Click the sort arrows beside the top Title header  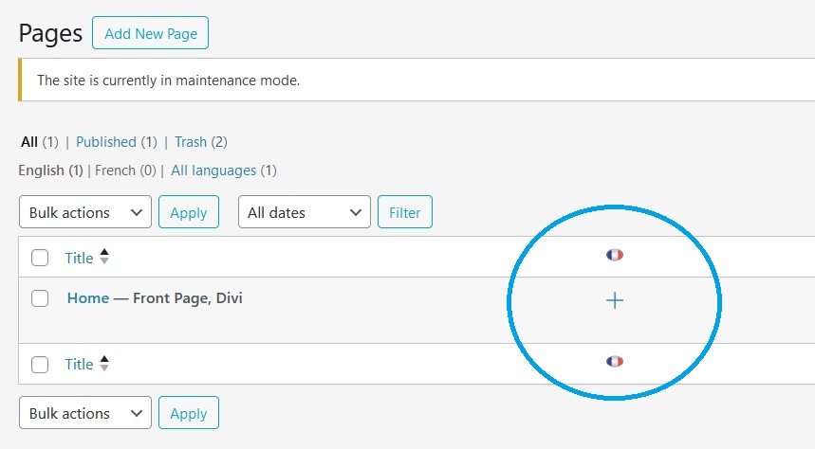pos(104,257)
